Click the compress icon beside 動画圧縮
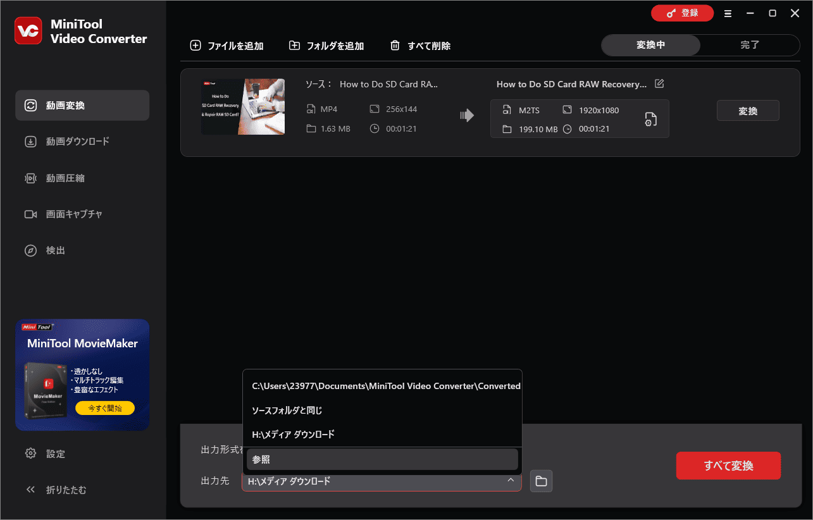The height and width of the screenshot is (520, 813). (30, 178)
